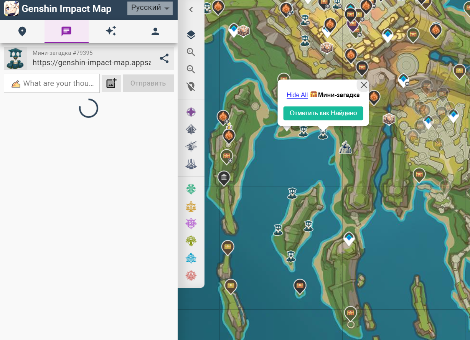The image size is (470, 340).
Task: Close the Мини-загадка popup
Action: click(x=364, y=85)
